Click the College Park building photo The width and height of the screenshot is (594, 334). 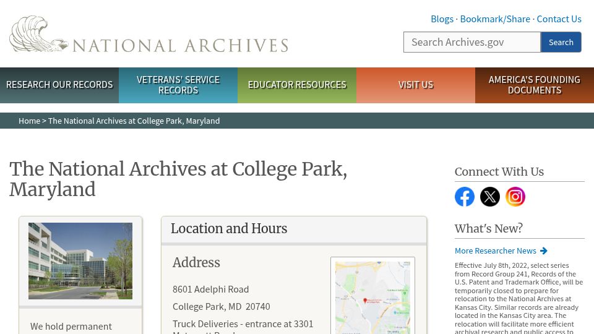point(80,261)
